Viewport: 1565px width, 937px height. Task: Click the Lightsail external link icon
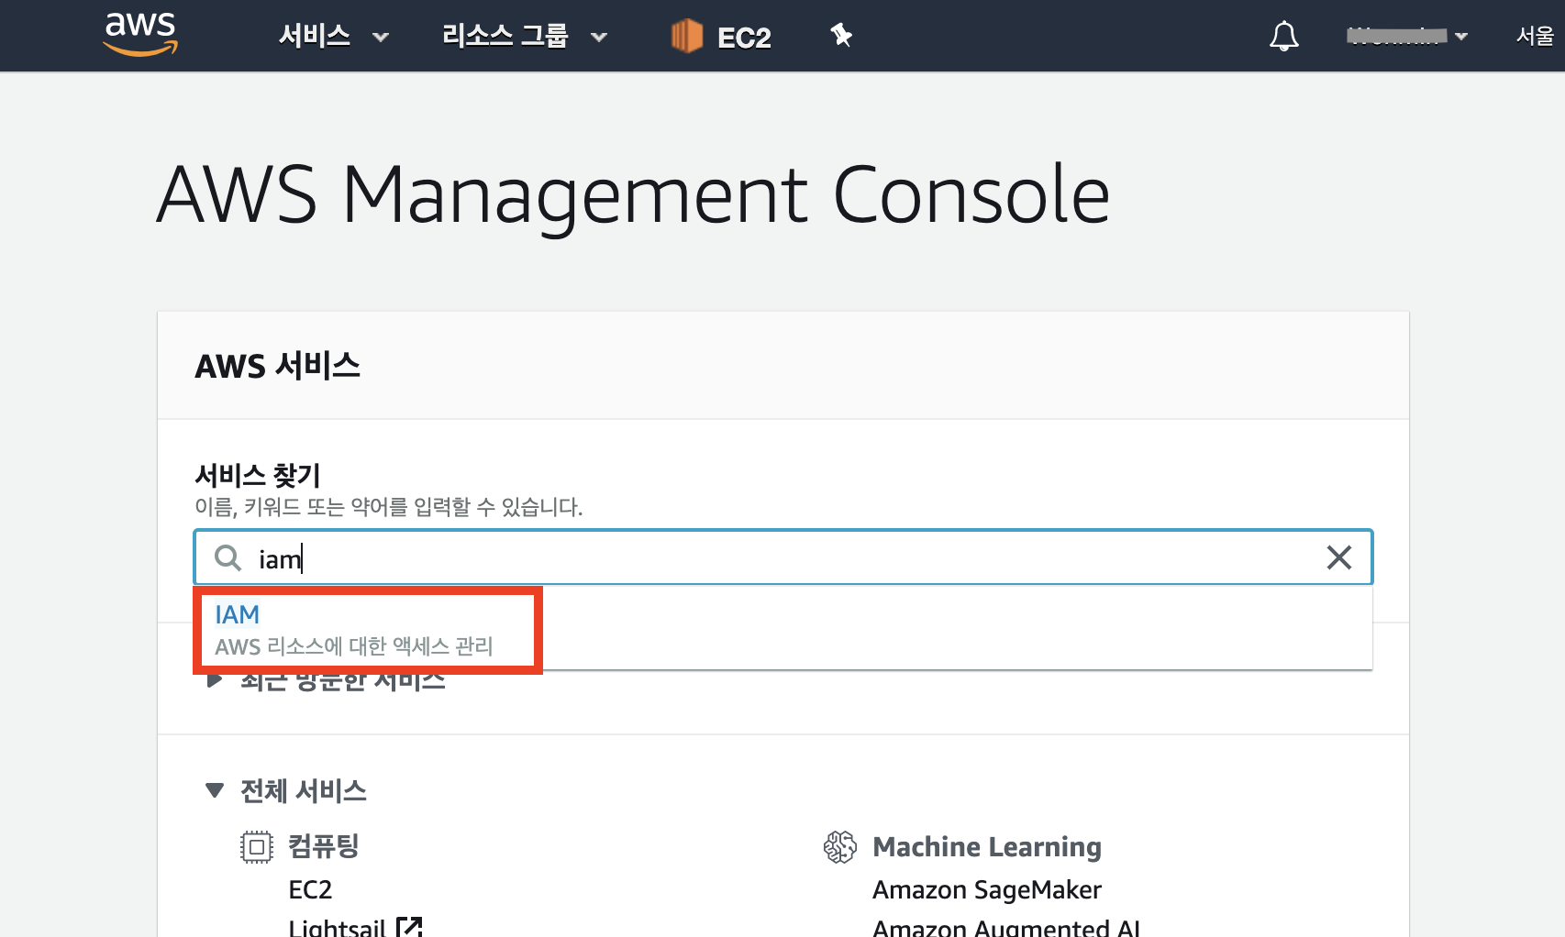point(409,927)
